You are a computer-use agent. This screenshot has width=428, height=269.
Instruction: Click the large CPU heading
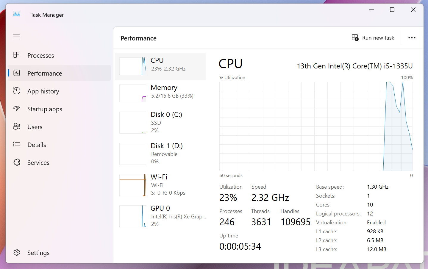point(231,64)
